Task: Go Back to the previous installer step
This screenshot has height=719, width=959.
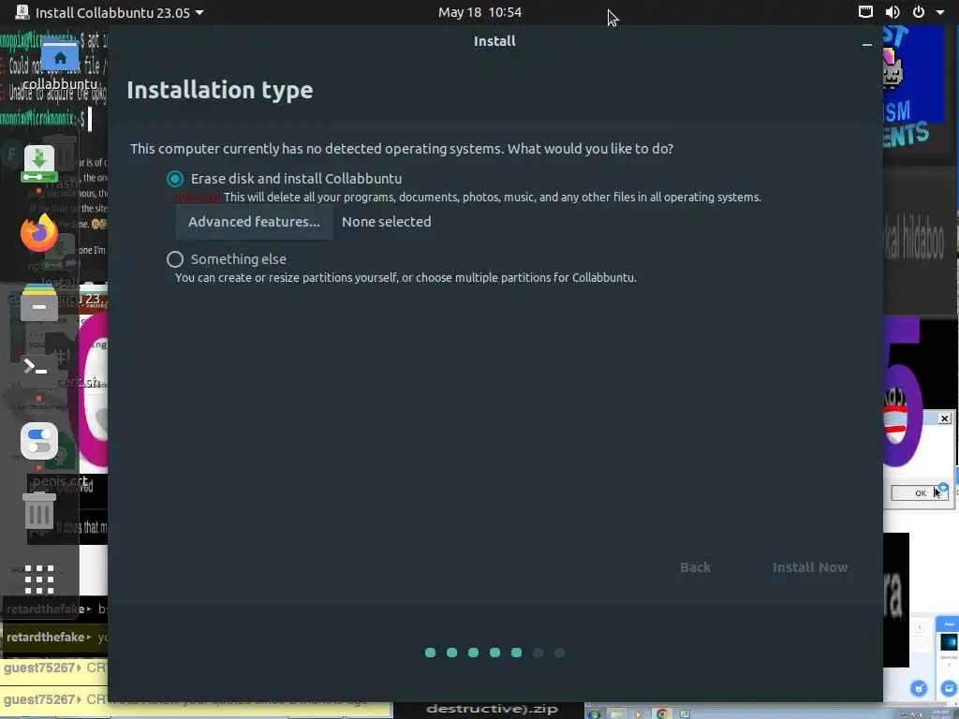Action: 696,567
